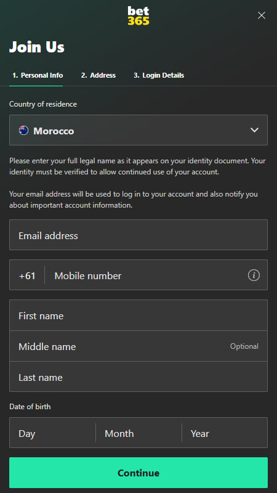Click the optional Middle name field
The height and width of the screenshot is (493, 277).
coord(138,346)
